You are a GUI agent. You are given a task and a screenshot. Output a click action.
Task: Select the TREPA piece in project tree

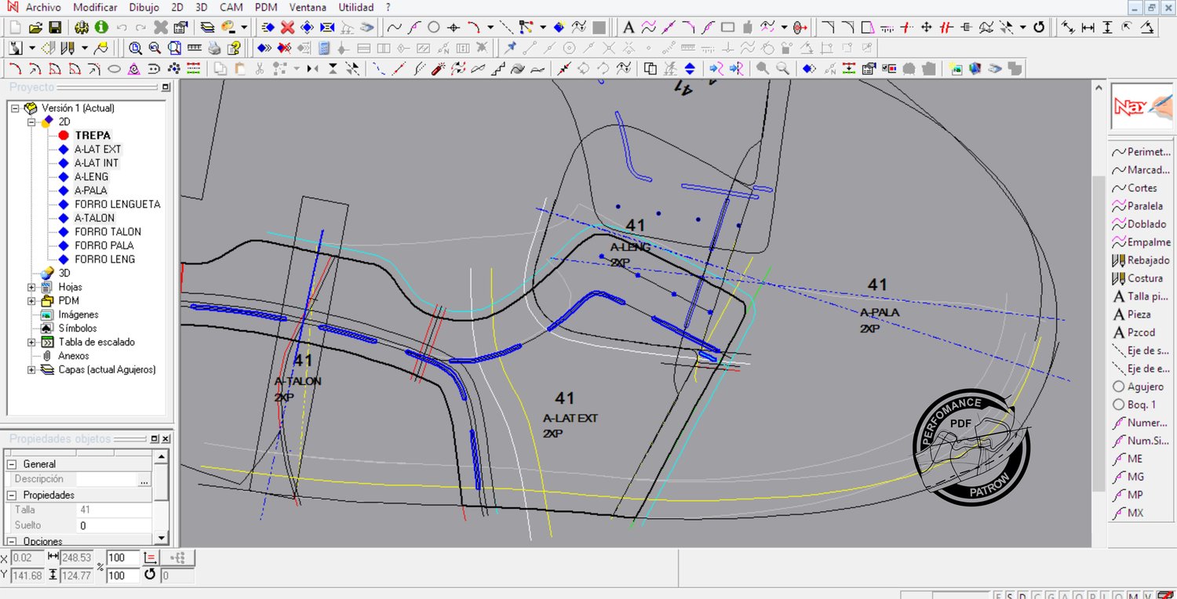pos(93,136)
